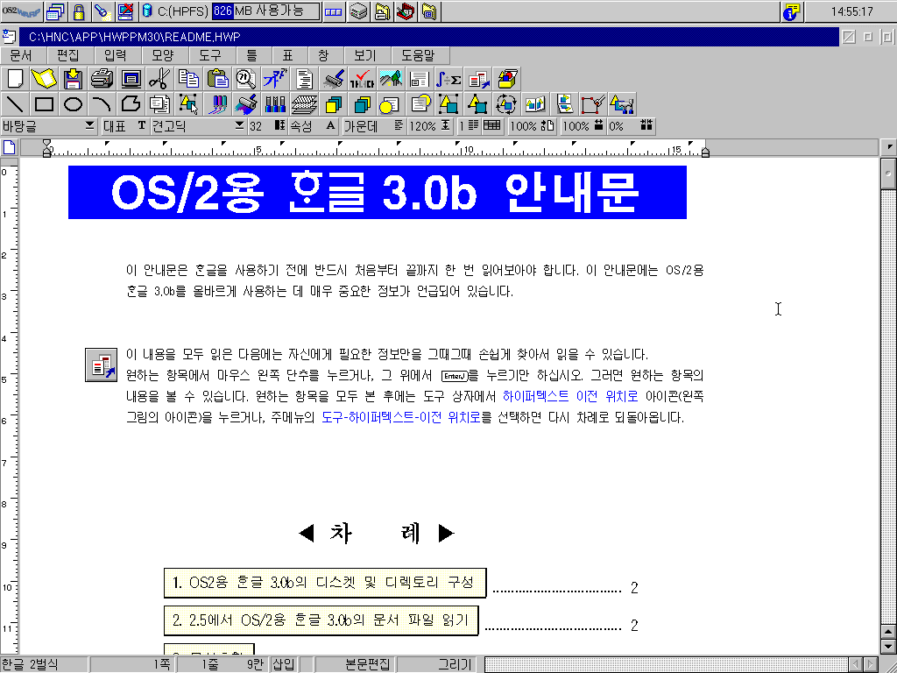The width and height of the screenshot is (897, 673).
Task: Save the document with the floppy disk icon
Action: tap(73, 79)
